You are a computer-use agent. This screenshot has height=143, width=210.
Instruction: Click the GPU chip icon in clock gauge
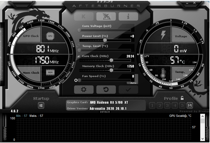point(50,36)
